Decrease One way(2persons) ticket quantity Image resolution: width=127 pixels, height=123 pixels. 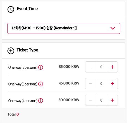[x=91, y=67]
